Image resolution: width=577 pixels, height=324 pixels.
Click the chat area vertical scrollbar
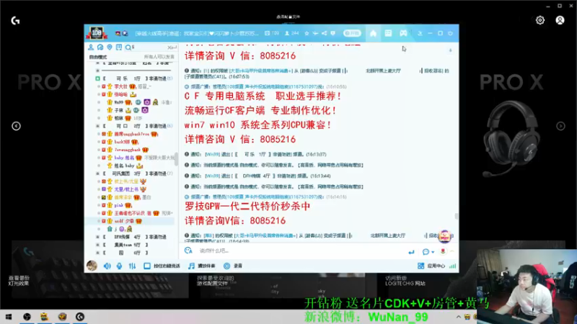(x=457, y=217)
